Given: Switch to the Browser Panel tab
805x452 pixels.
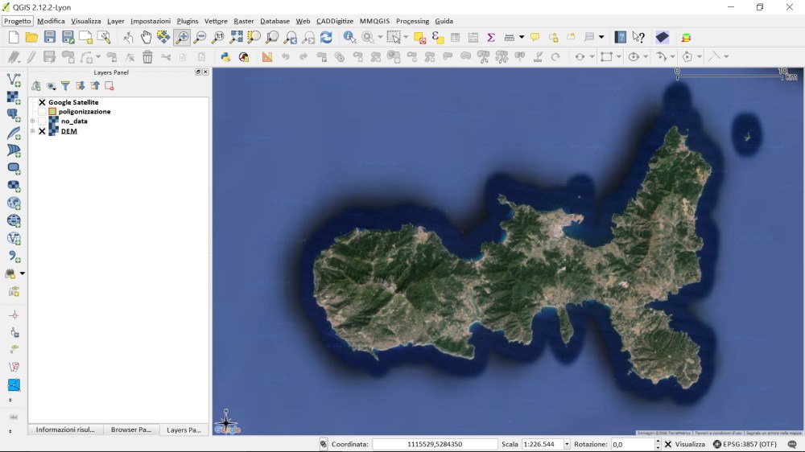Looking at the screenshot, I should [x=130, y=429].
